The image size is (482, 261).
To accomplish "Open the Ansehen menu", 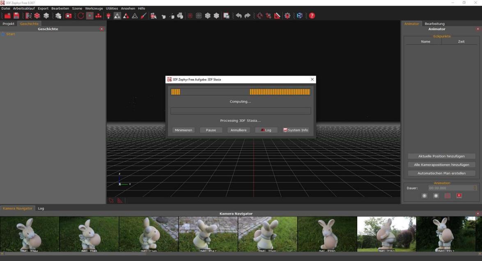I will tap(128, 8).
